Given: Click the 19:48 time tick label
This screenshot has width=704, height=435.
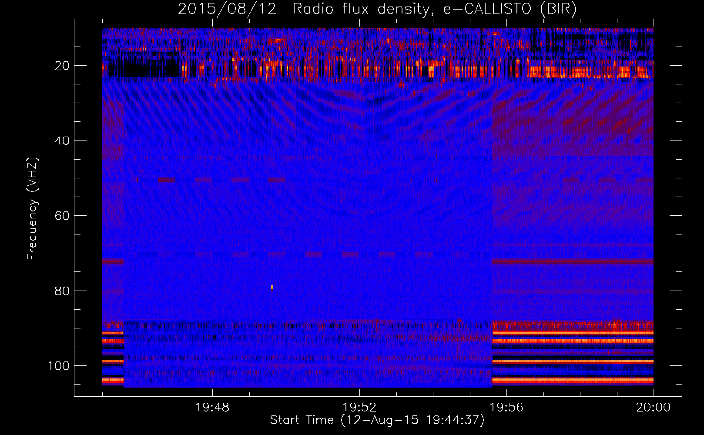Looking at the screenshot, I should (x=212, y=408).
